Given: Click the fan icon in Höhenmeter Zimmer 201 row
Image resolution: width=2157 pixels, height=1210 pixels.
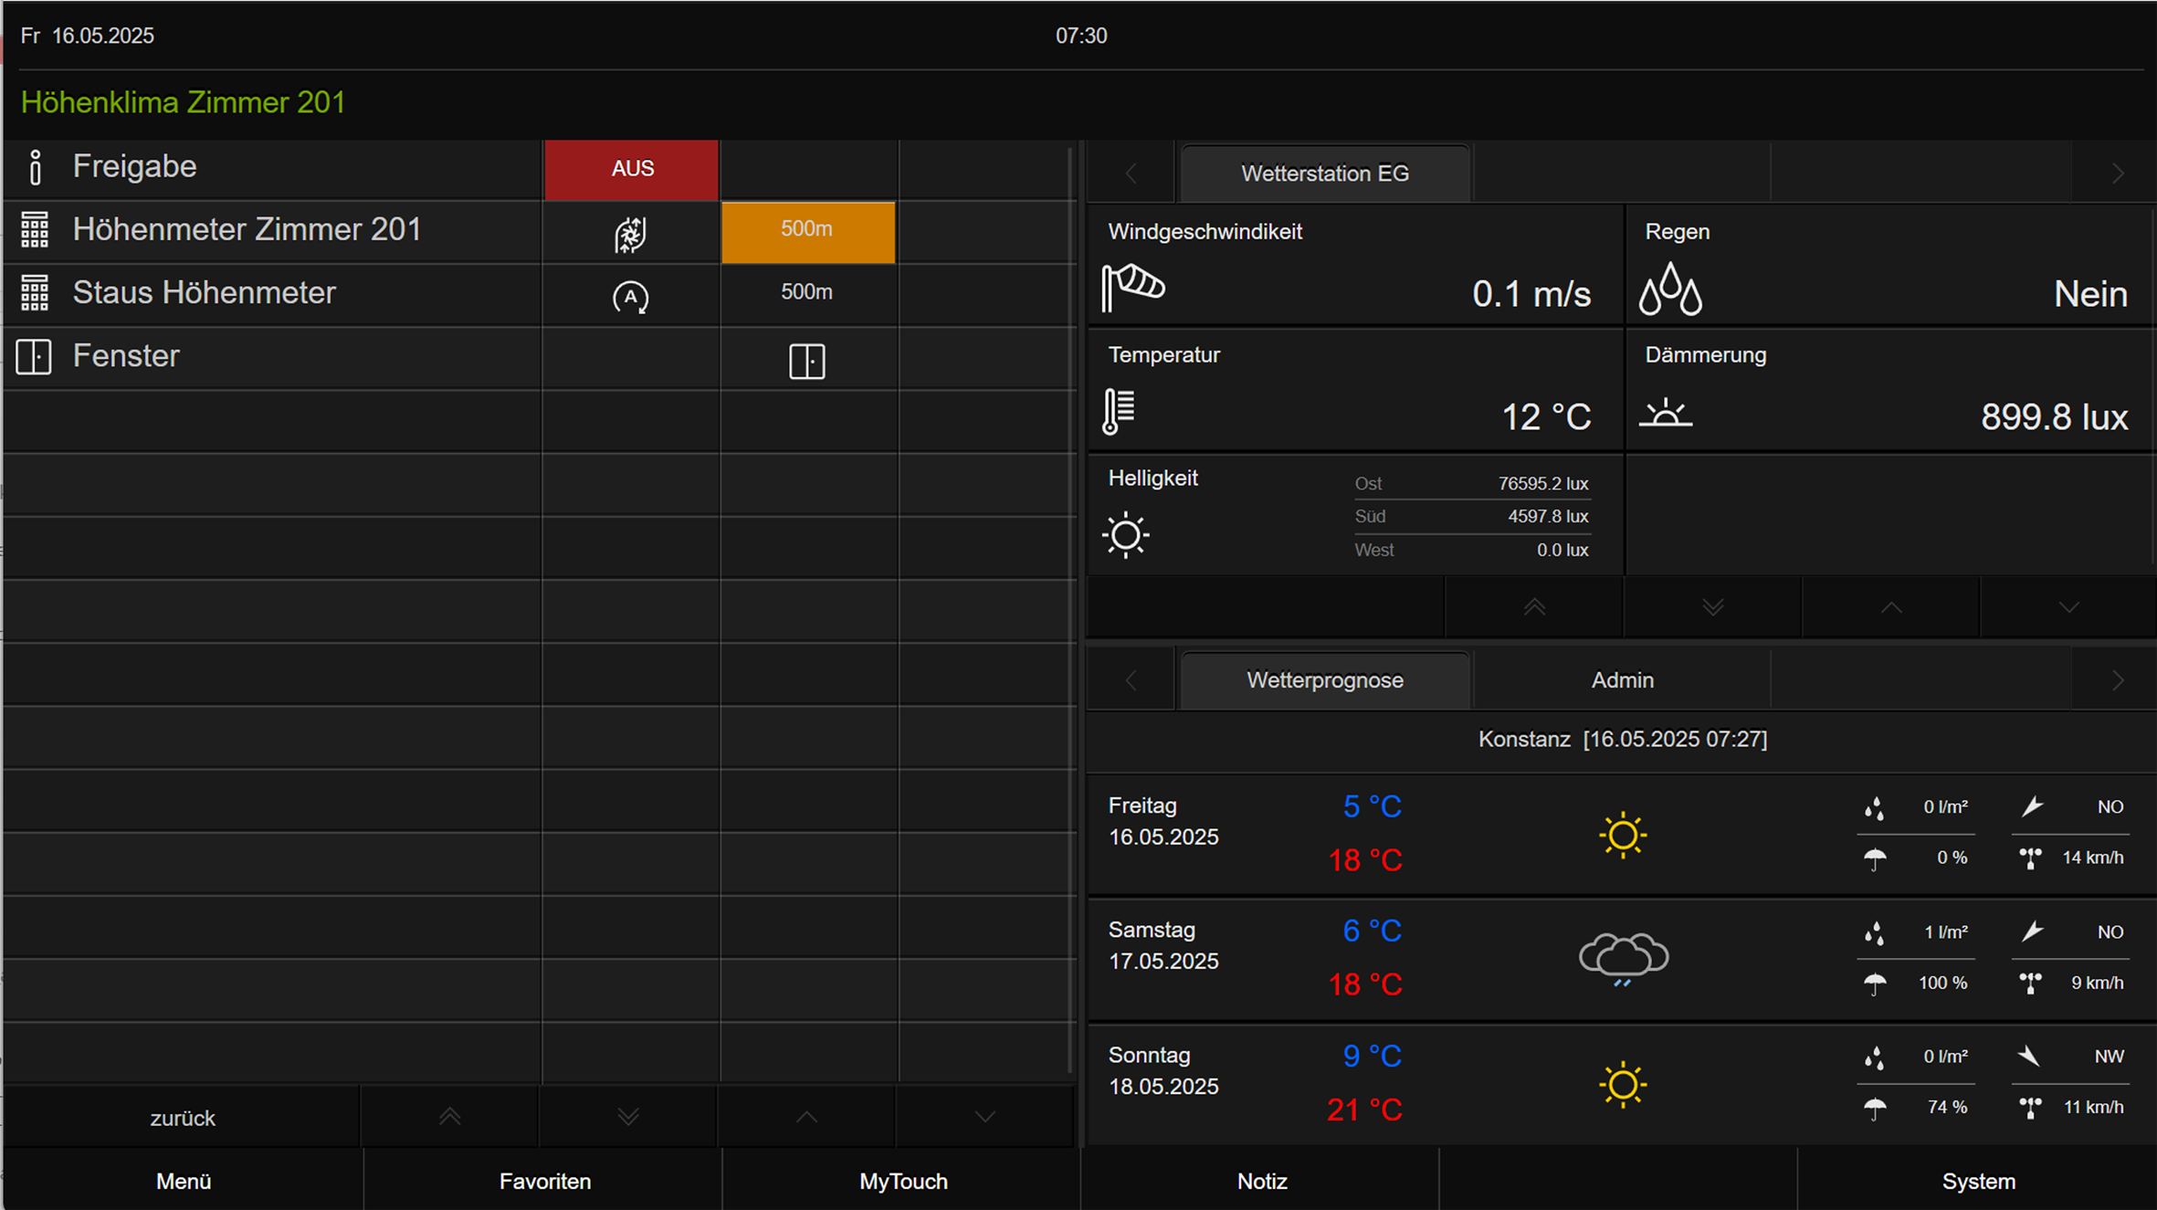Looking at the screenshot, I should tap(630, 234).
